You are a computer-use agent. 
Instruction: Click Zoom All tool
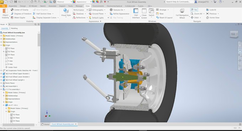tap(196, 14)
